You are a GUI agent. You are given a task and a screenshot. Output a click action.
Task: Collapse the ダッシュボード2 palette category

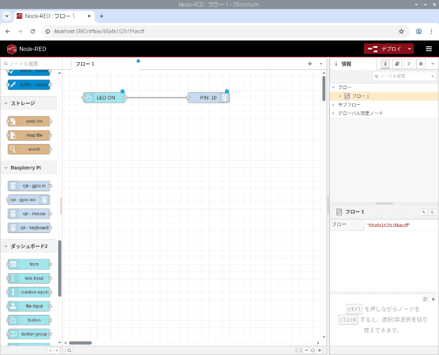(x=29, y=246)
